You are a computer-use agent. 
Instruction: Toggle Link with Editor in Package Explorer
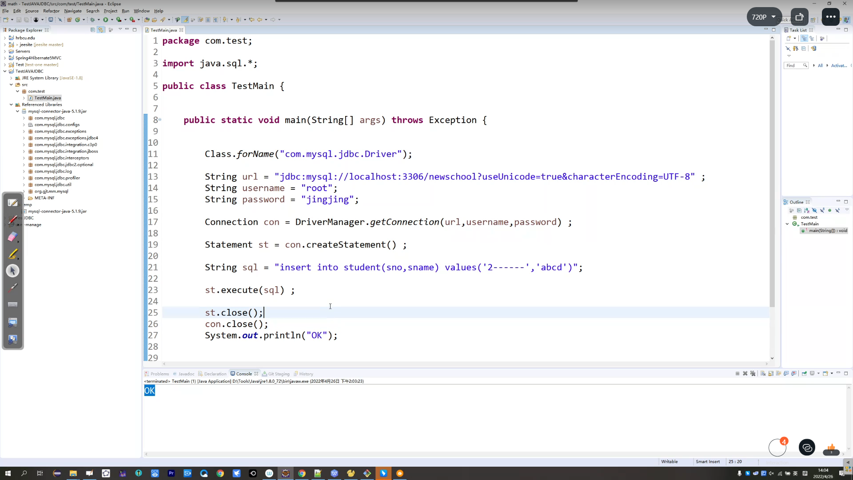(x=101, y=30)
